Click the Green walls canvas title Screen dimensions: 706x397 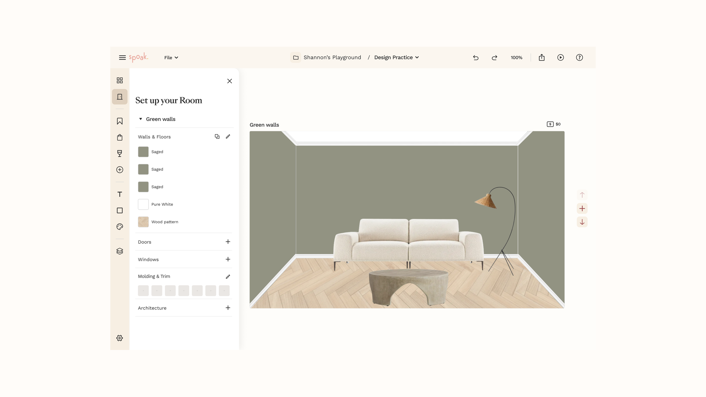coord(264,125)
